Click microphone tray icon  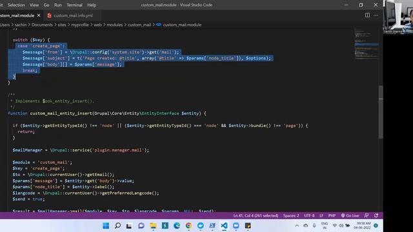click(314, 226)
